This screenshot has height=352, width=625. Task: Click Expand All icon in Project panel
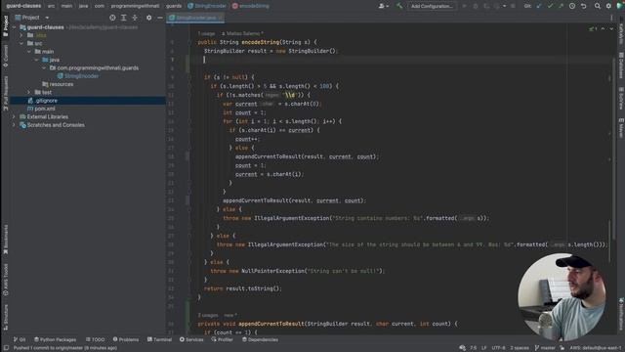click(124, 18)
